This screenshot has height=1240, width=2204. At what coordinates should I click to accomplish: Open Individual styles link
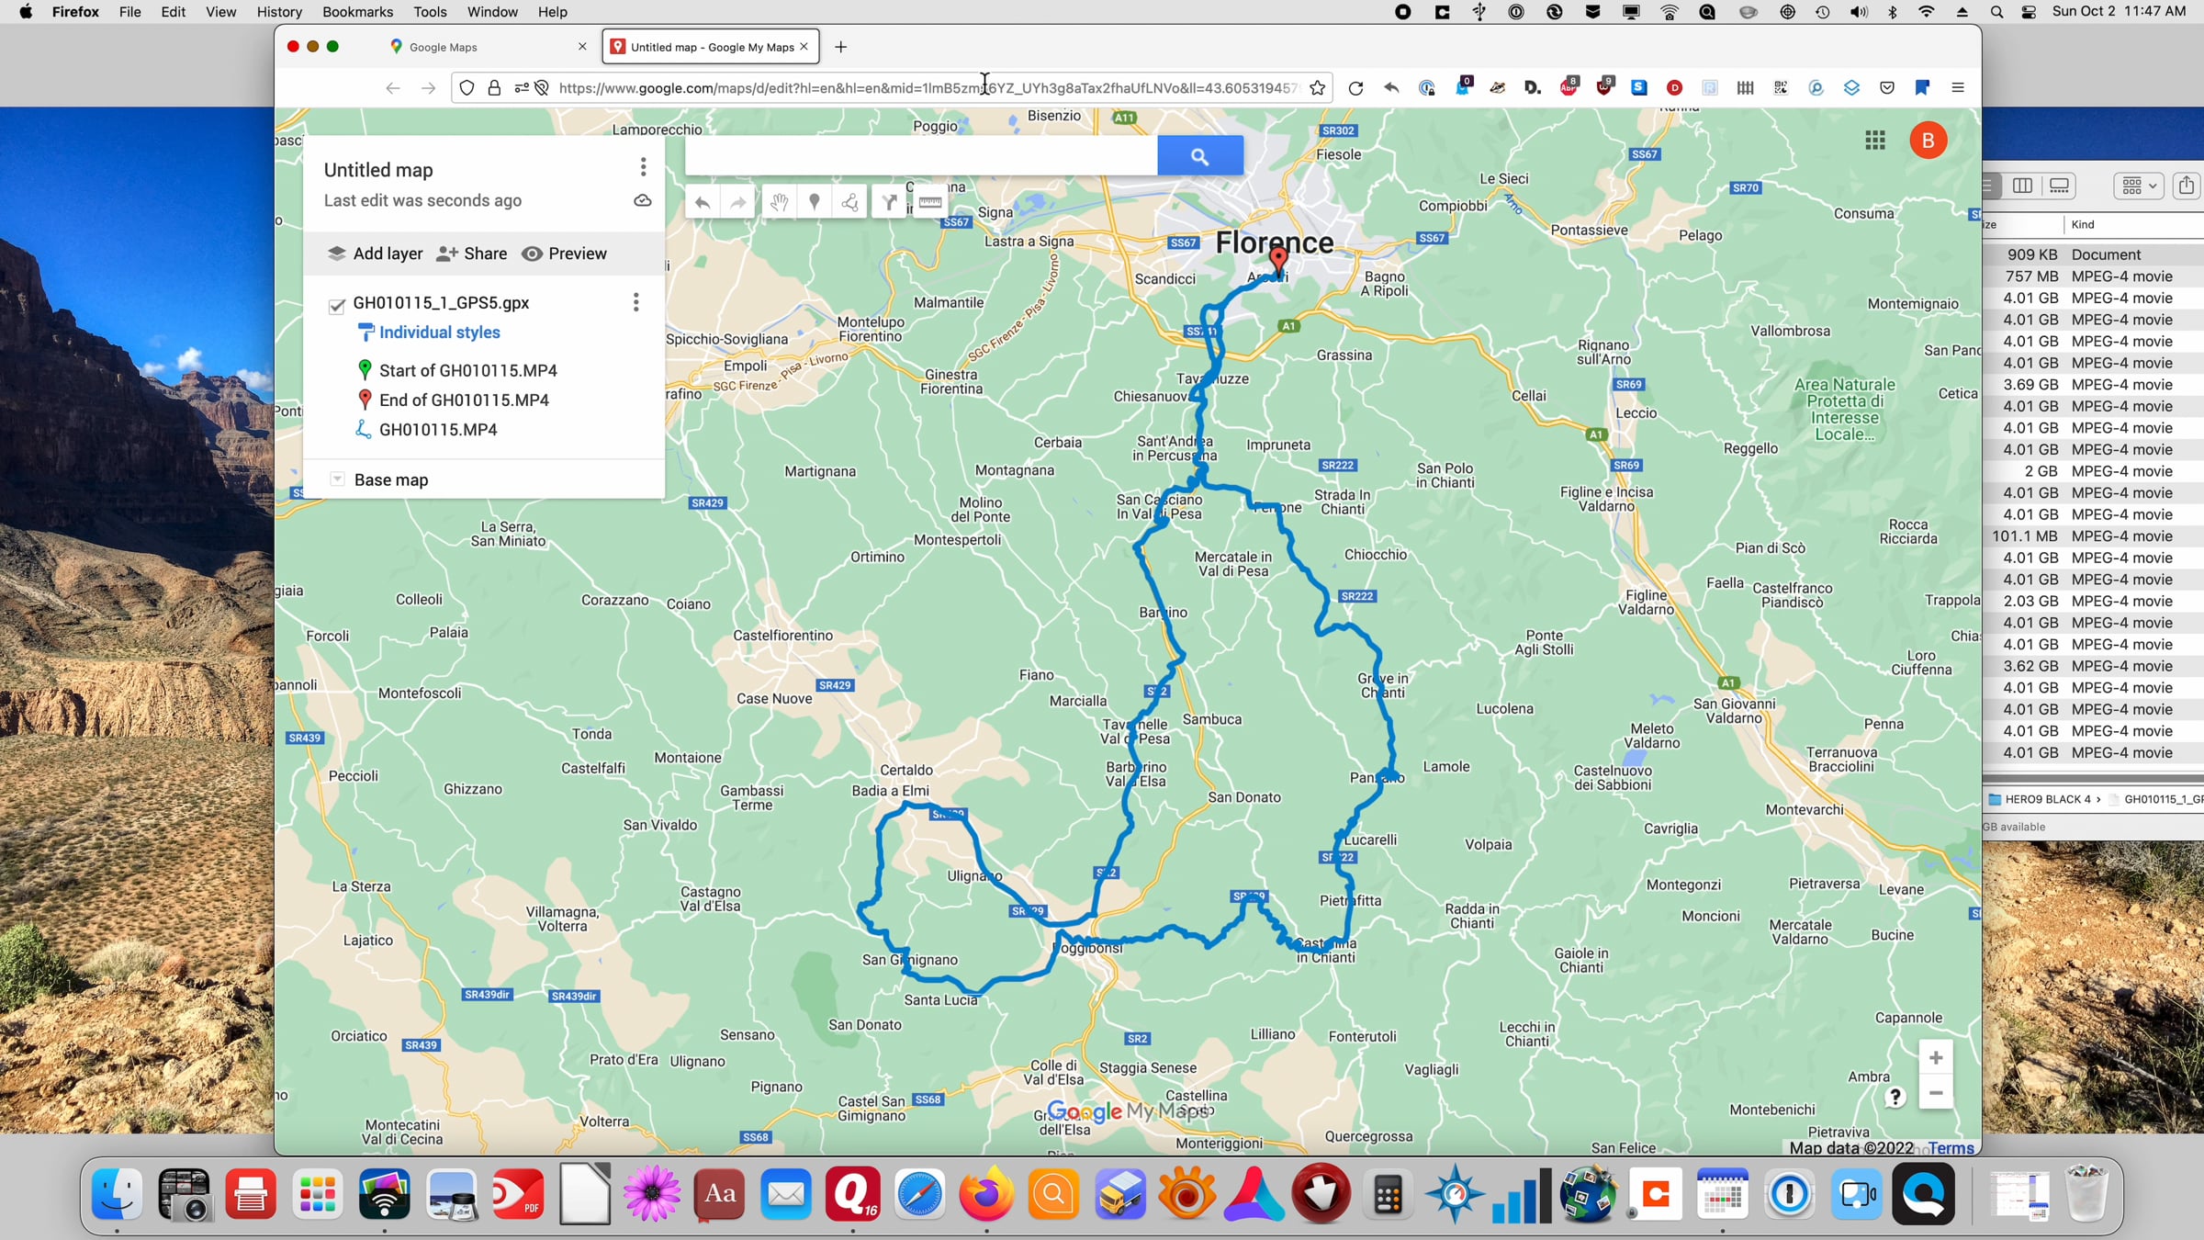pos(439,333)
